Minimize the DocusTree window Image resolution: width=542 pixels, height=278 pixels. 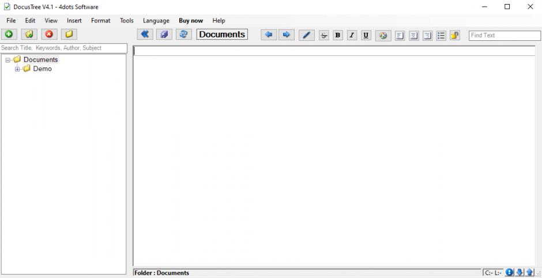coord(484,6)
